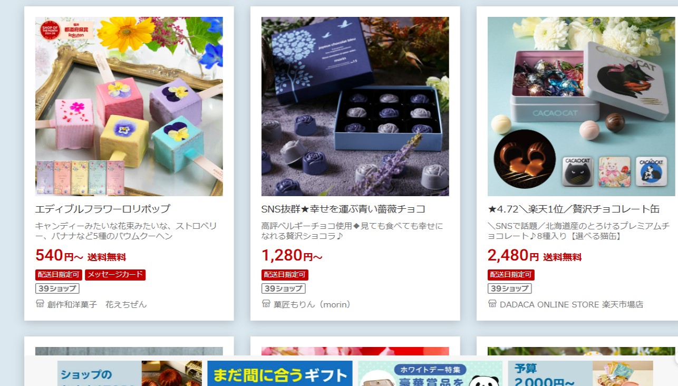
Task: Click the 39ショップ badge under the lollipop item
Action: pyautogui.click(x=57, y=288)
